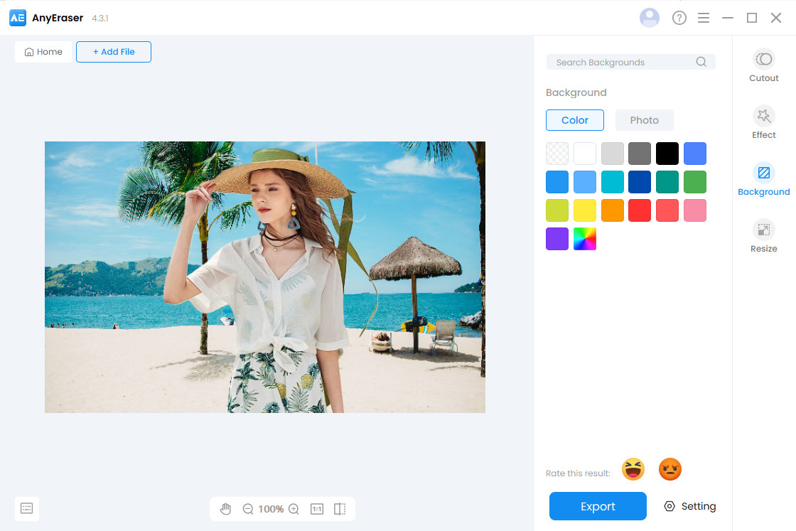Viewport: 796px width, 531px height.
Task: Zoom in with the plus magnifier
Action: coord(294,509)
